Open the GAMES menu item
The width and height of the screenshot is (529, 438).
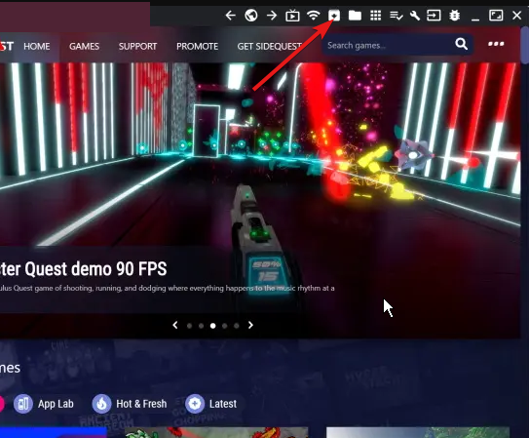[85, 46]
